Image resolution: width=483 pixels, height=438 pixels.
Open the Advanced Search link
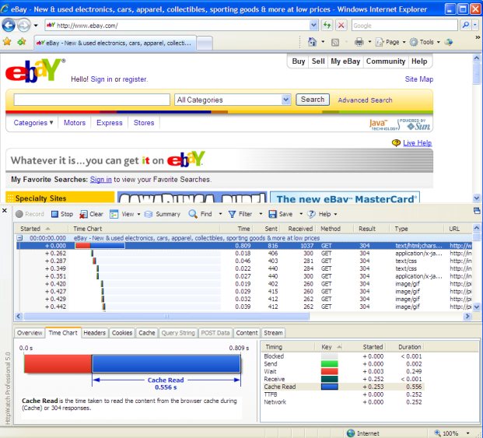coord(365,100)
